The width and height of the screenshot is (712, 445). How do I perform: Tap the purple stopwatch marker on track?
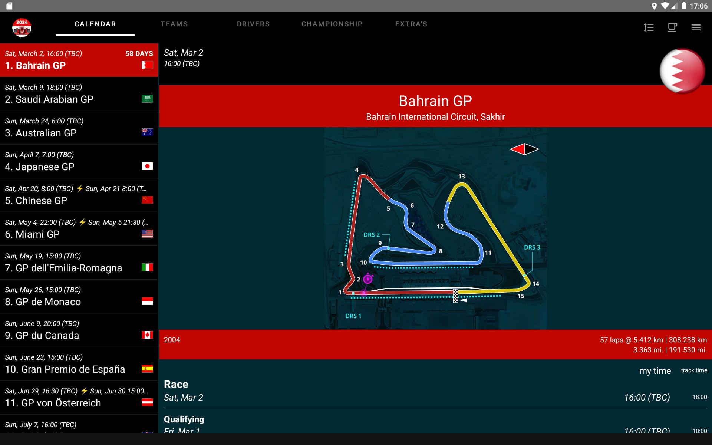click(x=368, y=278)
